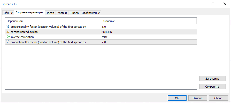Click the EURUSD value cell

(149, 32)
